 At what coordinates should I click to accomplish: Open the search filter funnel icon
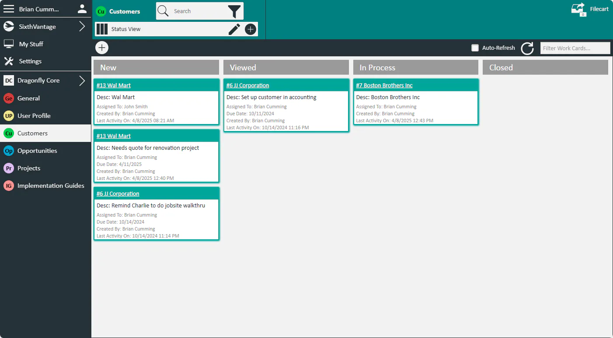[x=234, y=11]
